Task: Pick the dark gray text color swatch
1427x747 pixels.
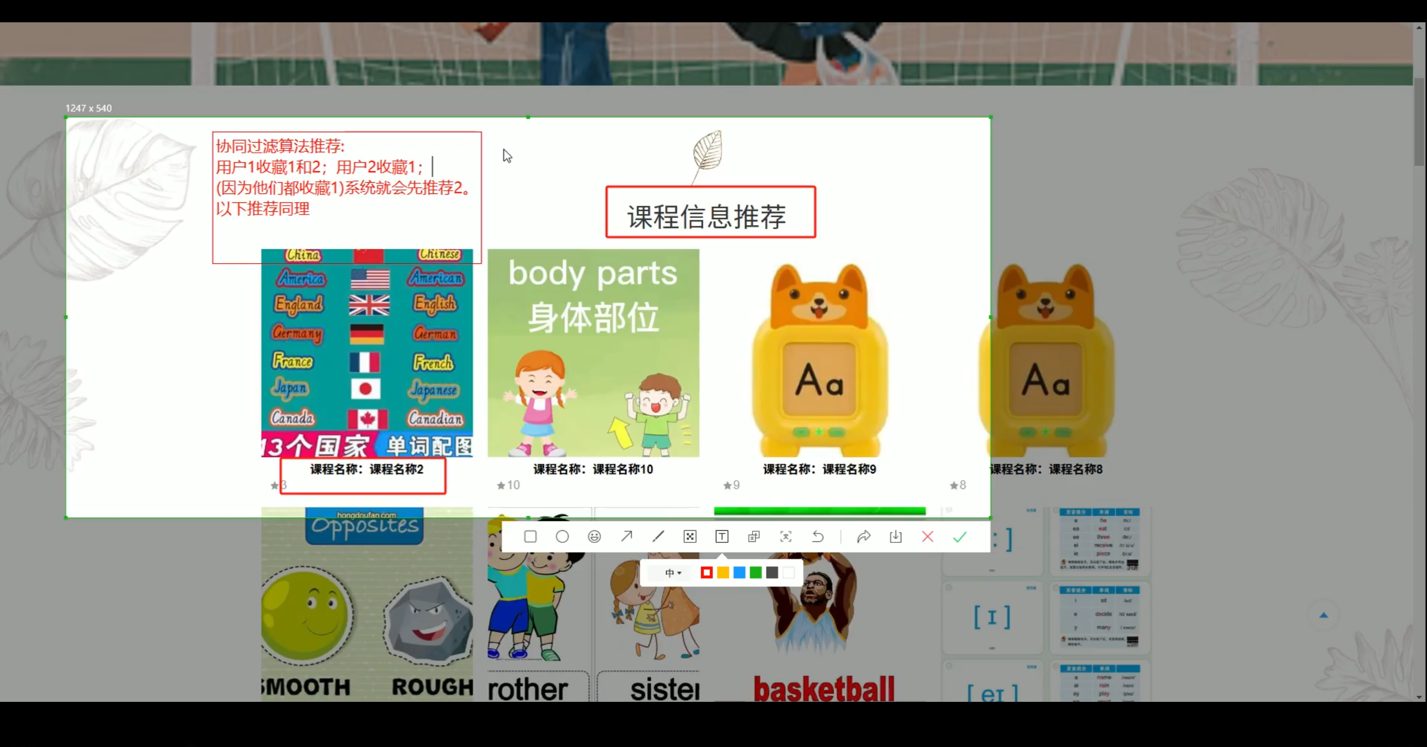Action: point(772,573)
